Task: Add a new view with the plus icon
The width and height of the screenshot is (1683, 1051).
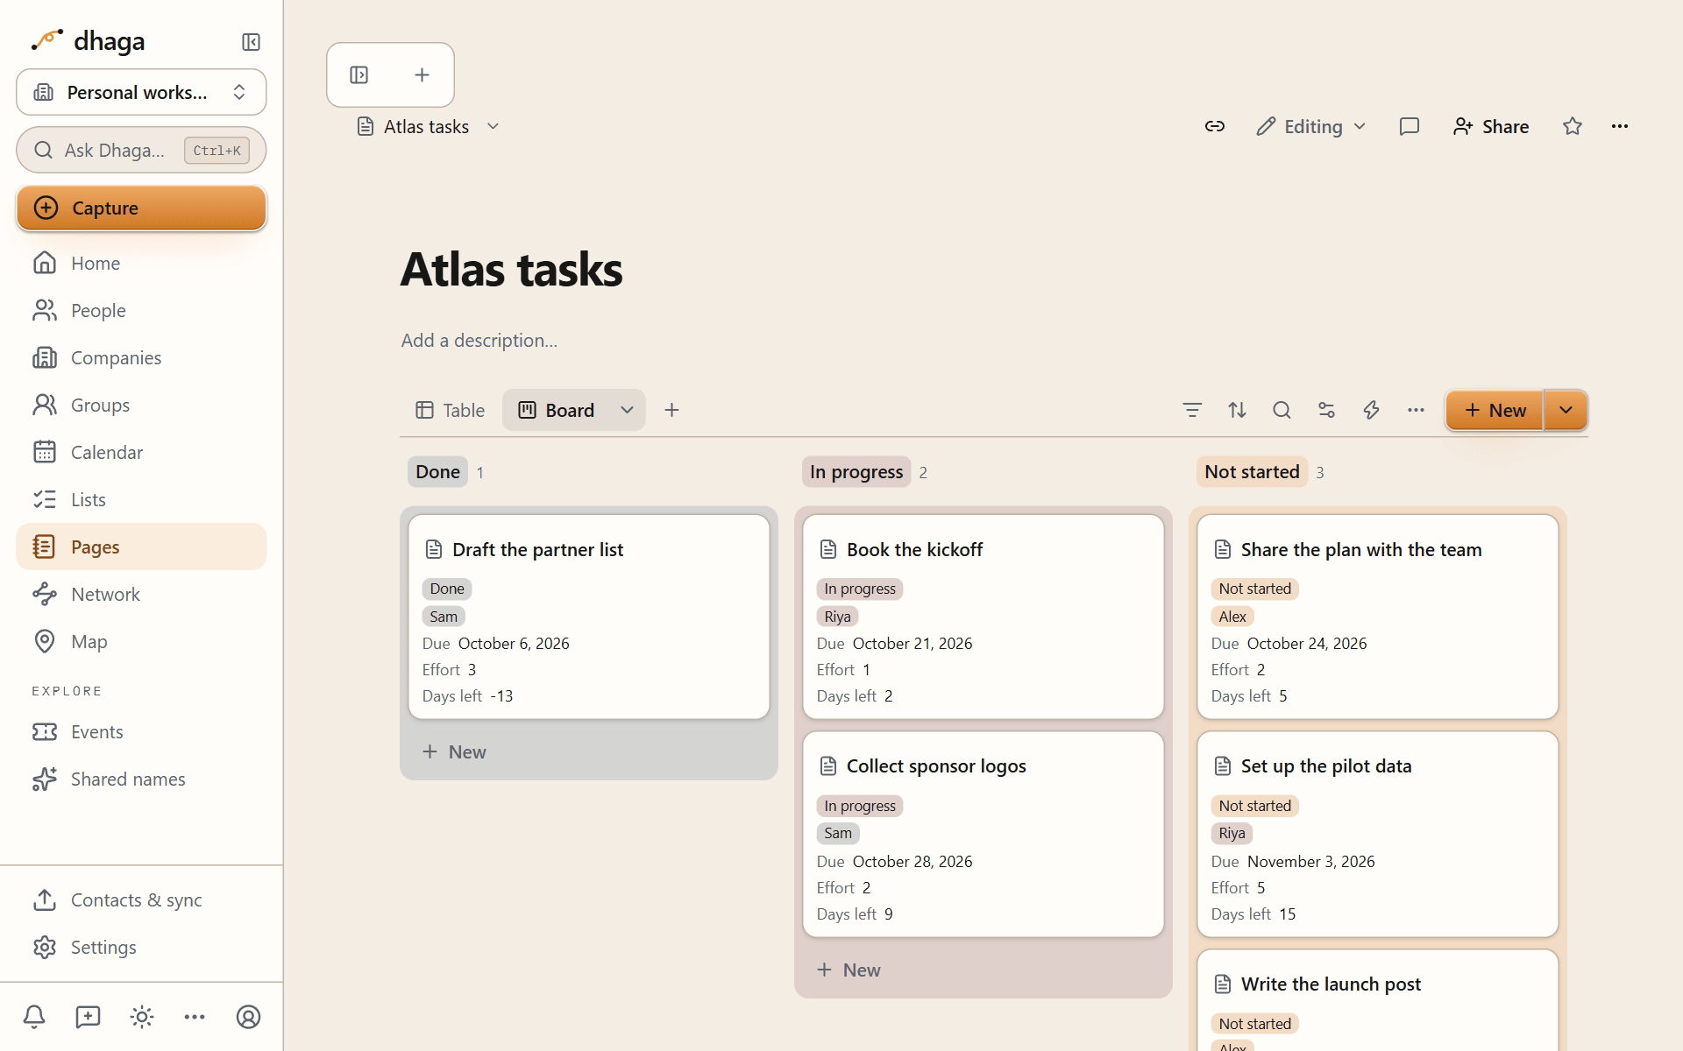Action: pos(672,410)
